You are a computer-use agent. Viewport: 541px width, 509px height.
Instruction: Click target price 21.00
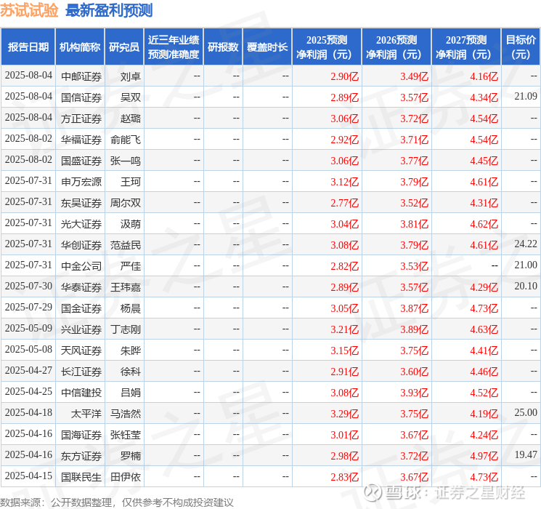pyautogui.click(x=526, y=265)
